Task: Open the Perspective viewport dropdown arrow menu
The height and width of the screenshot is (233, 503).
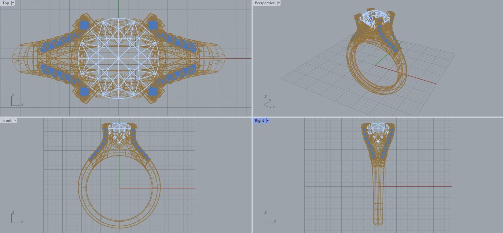Action: click(279, 3)
